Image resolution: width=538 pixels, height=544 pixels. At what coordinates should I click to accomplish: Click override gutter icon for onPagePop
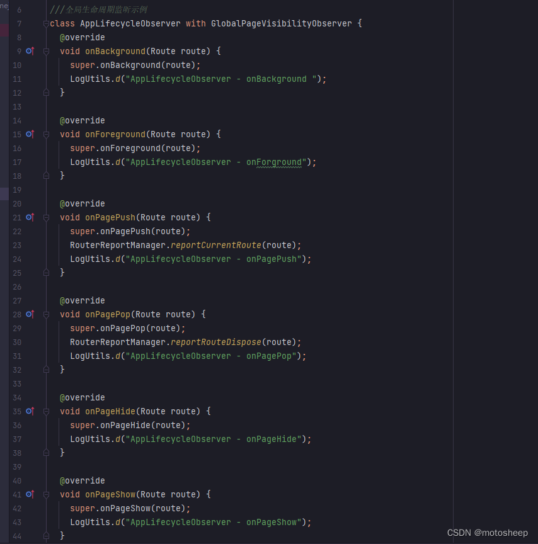pyautogui.click(x=30, y=314)
